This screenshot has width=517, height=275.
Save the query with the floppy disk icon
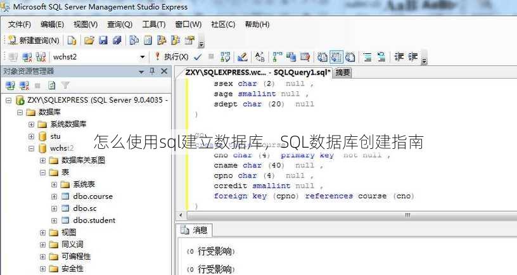pyautogui.click(x=103, y=40)
